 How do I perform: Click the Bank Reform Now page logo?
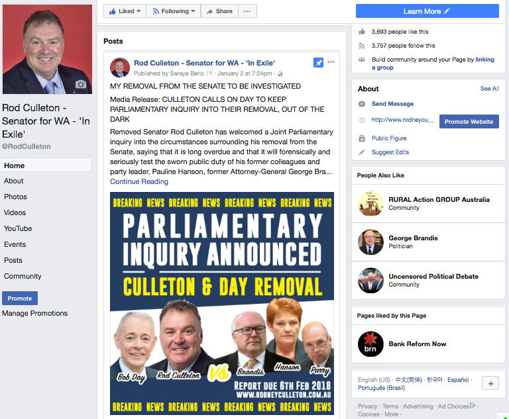[x=370, y=344]
